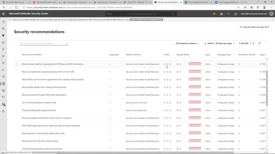Screen dimensions: 275x154
Task: Sort by the Status column header
Action: pyautogui.click(x=208, y=55)
